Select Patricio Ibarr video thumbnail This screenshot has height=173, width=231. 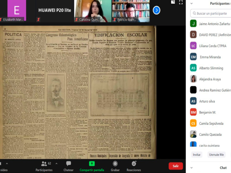131,11
